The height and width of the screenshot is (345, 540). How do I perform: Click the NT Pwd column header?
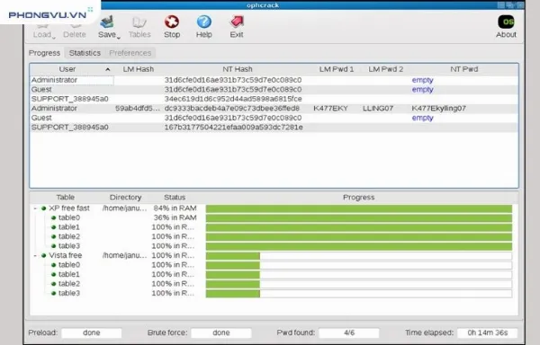[x=463, y=69]
